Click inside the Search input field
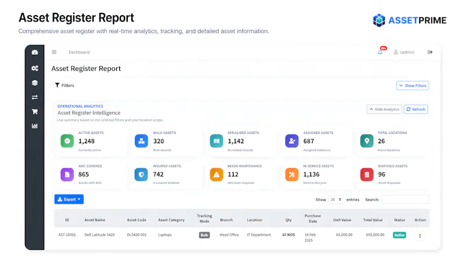 (x=405, y=200)
